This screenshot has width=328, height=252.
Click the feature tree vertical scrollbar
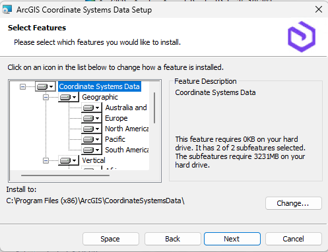(154, 108)
